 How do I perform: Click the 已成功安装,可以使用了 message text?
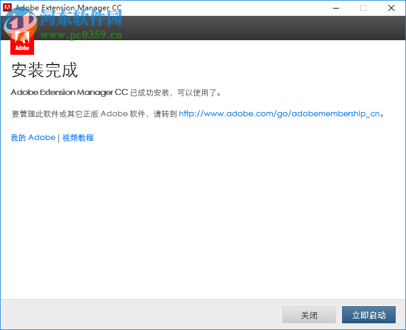[x=176, y=93]
